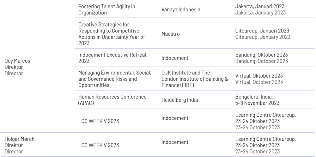Click Creative Strategies for Responding training title
Viewport: 316px width, 157px height.
112,34
